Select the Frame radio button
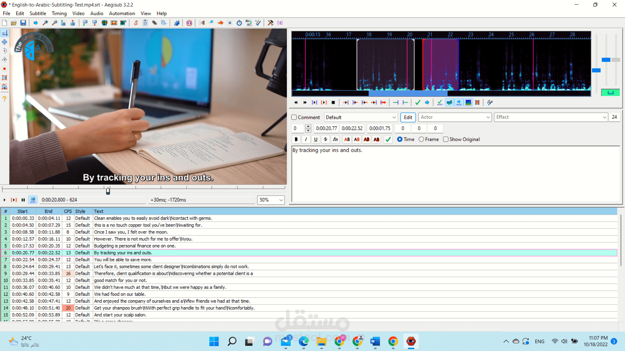 point(422,139)
